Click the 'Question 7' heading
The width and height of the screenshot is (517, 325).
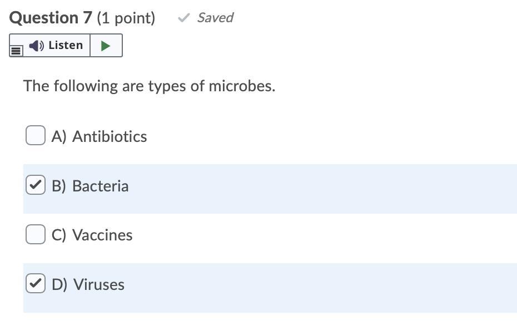[51, 18]
